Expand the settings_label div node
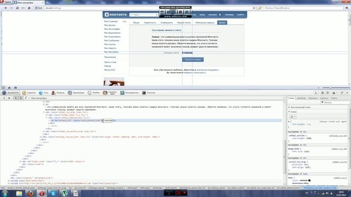Viewport: 351px width, 197px height. click(47, 115)
